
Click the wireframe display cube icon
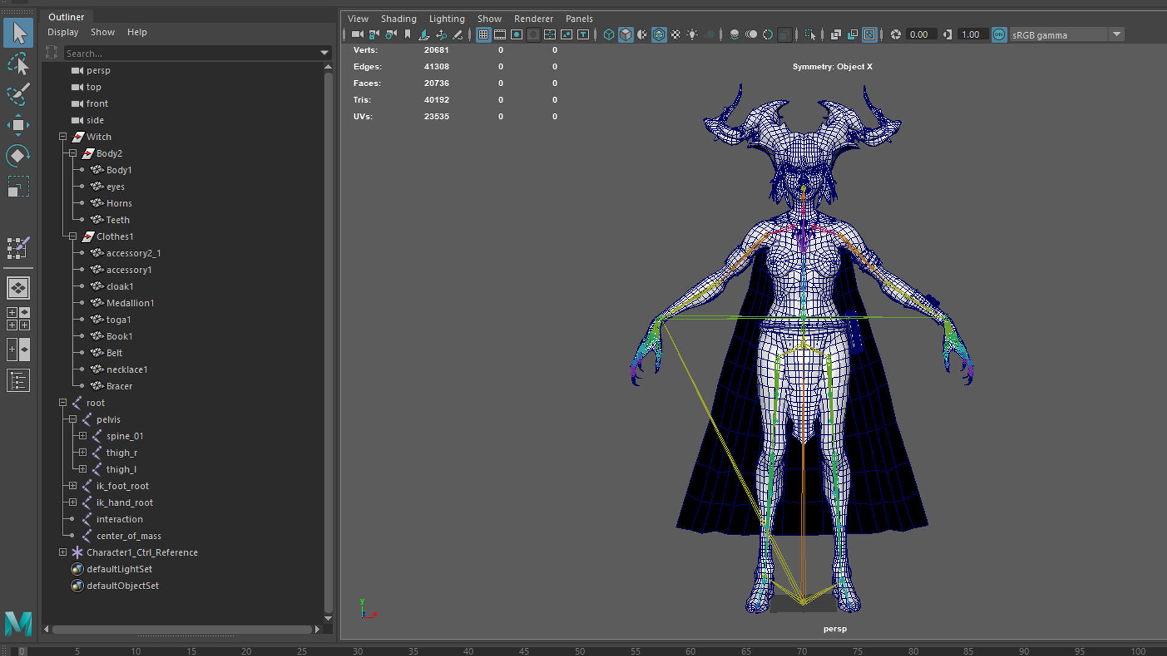click(x=608, y=35)
